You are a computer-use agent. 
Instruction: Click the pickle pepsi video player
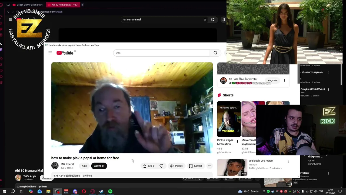pos(132,108)
